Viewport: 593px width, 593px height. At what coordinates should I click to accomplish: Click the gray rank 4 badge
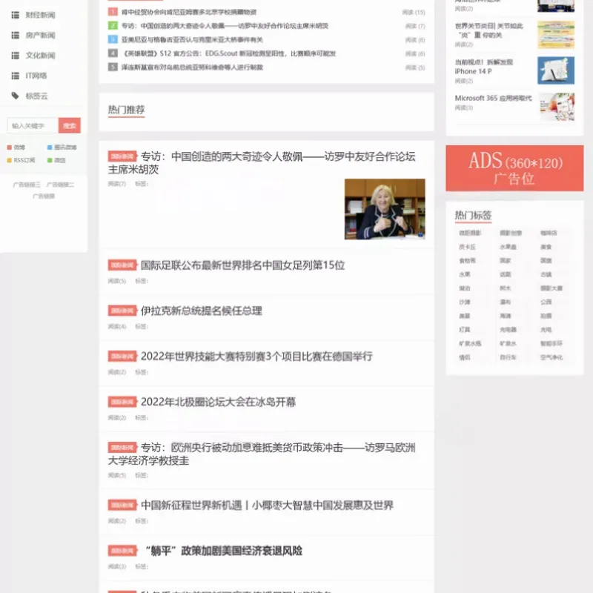pos(113,53)
